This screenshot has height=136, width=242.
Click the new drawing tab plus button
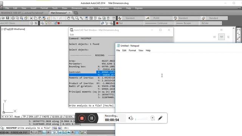click(76, 13)
